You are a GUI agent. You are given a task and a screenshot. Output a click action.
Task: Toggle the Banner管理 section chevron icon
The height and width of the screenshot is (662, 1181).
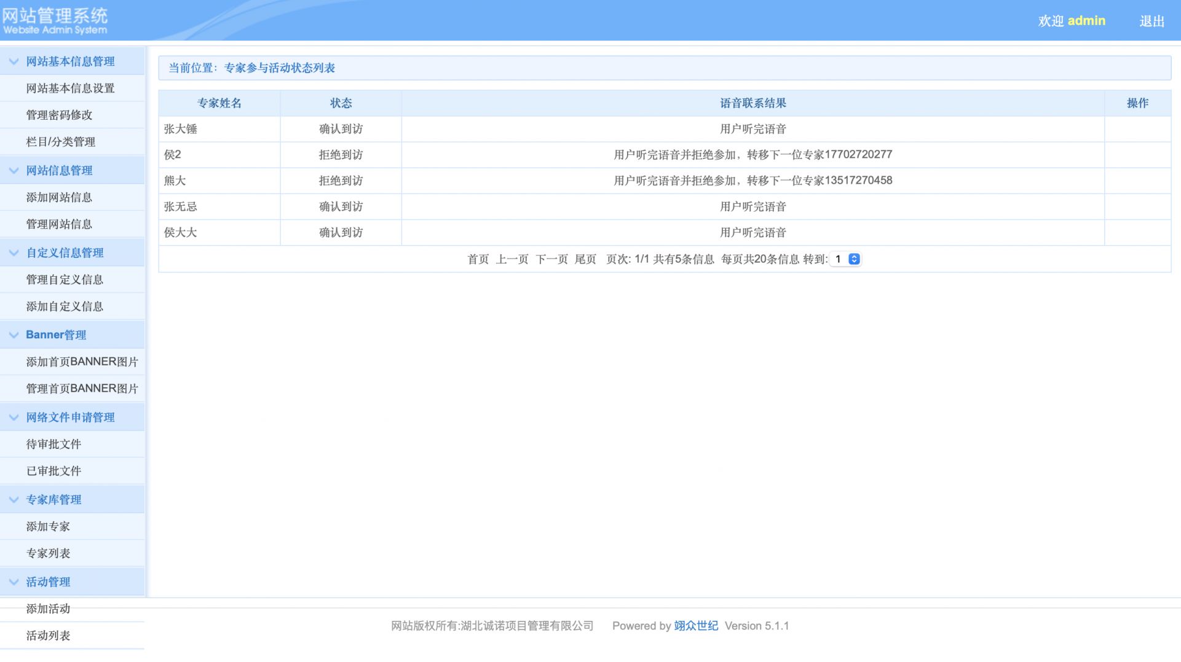click(x=14, y=335)
